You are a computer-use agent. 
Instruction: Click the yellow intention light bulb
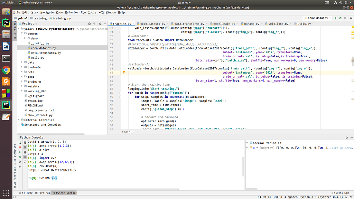pyautogui.click(x=123, y=72)
